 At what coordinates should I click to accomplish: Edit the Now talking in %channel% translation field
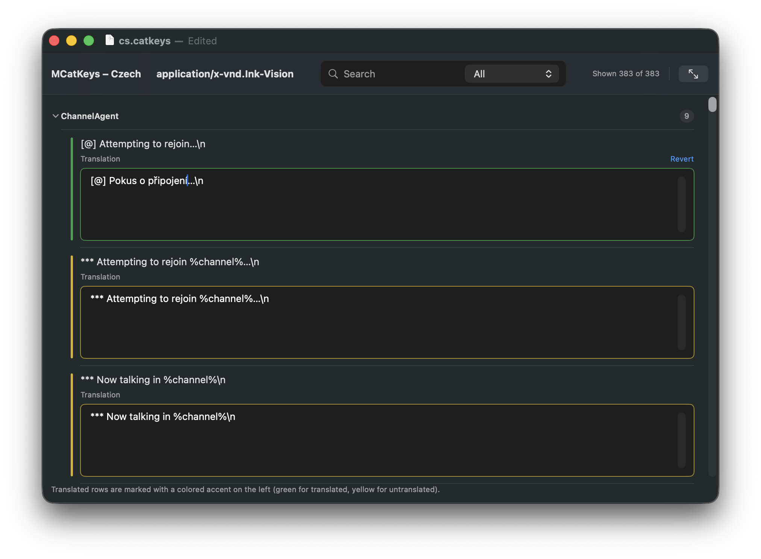pos(376,440)
